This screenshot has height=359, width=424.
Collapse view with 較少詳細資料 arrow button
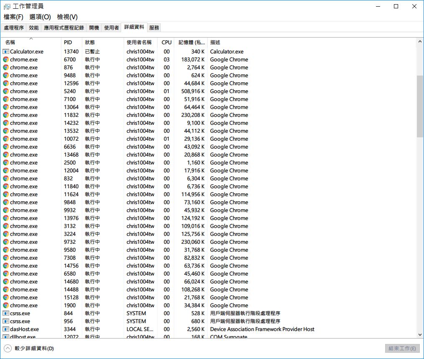coord(8,348)
